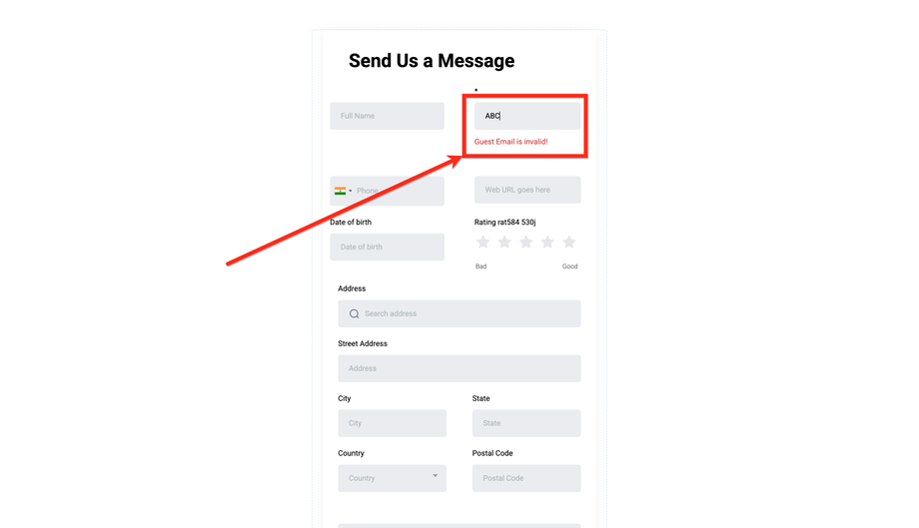Focus the Street Address input
The image size is (919, 528).
tap(459, 368)
